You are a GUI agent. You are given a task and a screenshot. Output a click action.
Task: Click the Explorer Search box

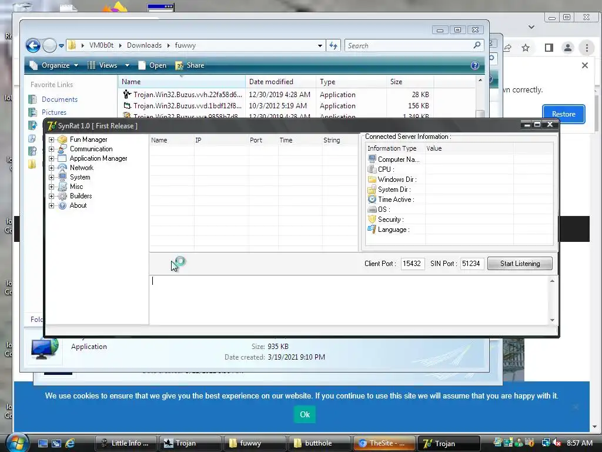pyautogui.click(x=414, y=46)
